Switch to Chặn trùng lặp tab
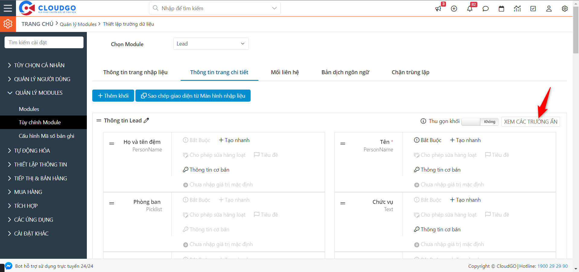 pyautogui.click(x=410, y=72)
